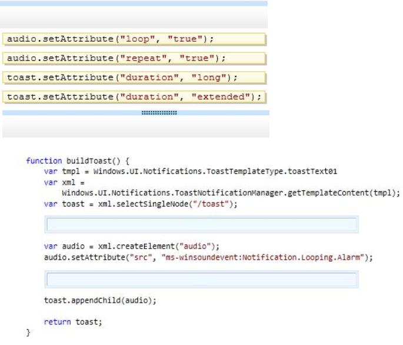
Task: Select the audio repeat true code snippet
Action: point(134,59)
